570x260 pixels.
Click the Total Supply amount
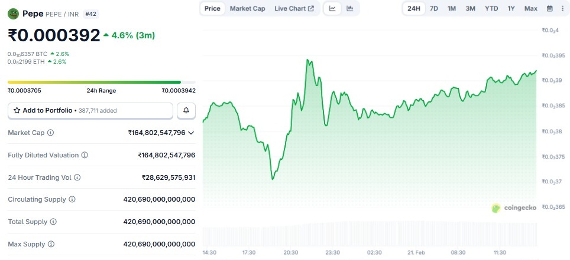click(x=159, y=222)
